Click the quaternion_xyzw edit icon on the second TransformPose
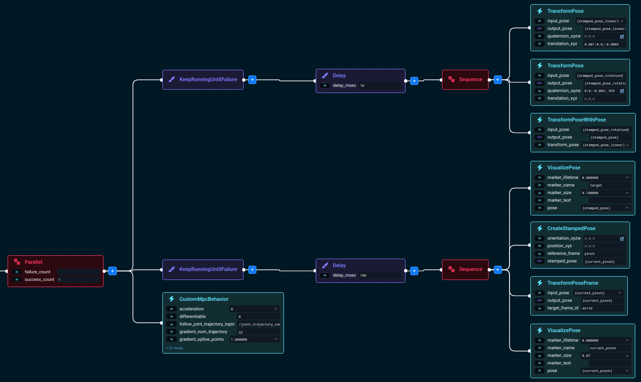Image resolution: width=641 pixels, height=382 pixels. (622, 91)
